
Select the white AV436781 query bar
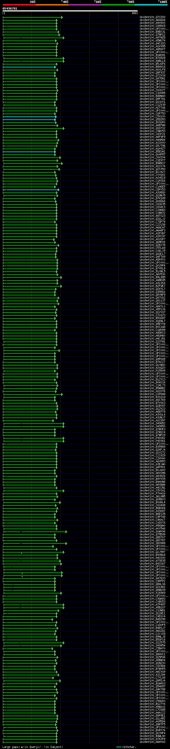(70, 11)
